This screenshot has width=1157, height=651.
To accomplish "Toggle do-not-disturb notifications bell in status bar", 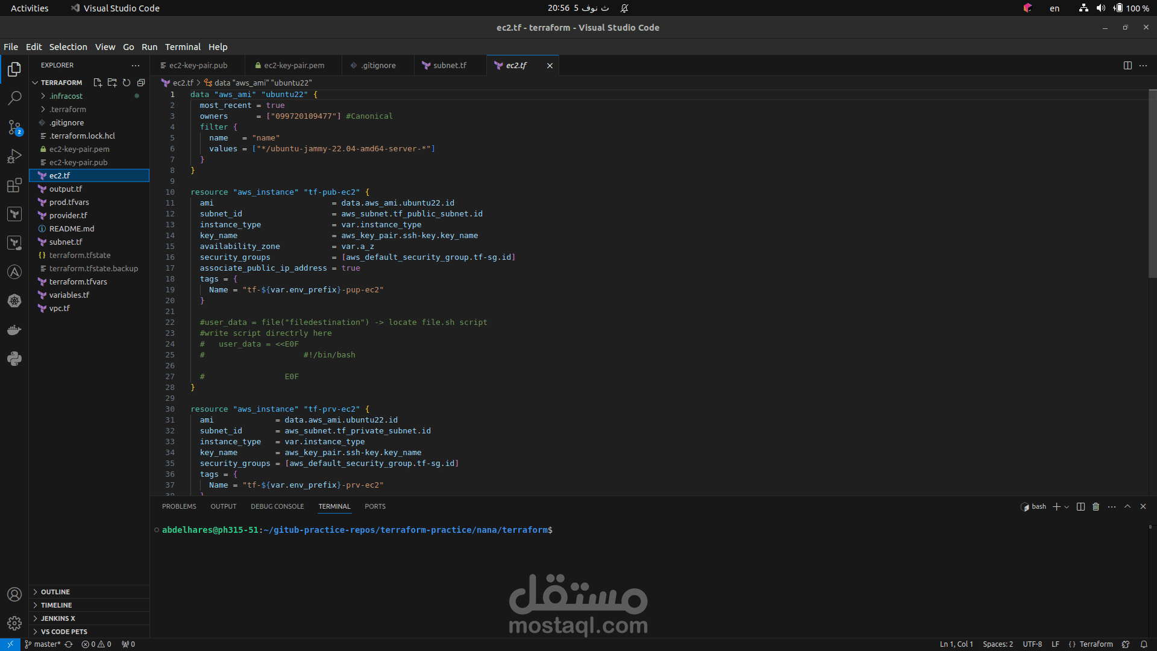I will coord(1144,644).
